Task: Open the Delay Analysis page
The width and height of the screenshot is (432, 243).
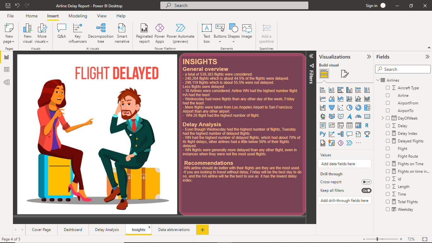Action: [x=107, y=229]
